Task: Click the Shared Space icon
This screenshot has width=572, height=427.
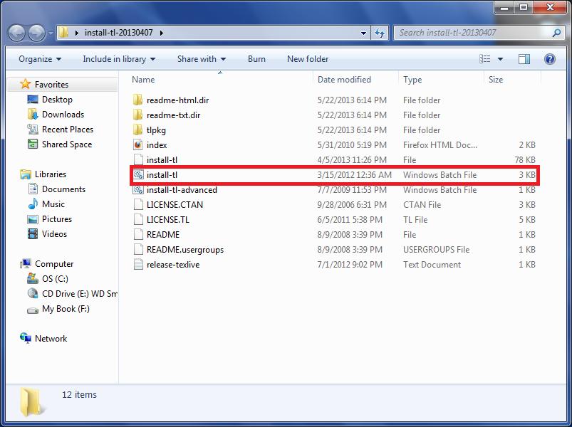Action: [x=33, y=144]
